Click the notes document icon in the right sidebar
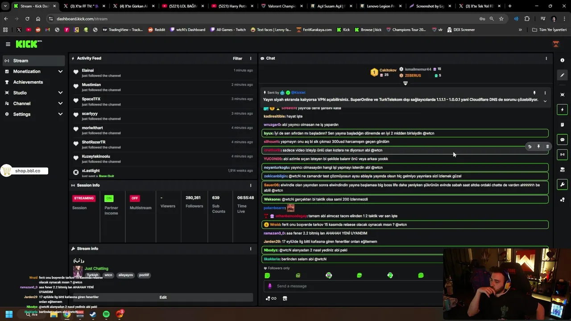Image resolution: width=571 pixels, height=321 pixels. 562,124
